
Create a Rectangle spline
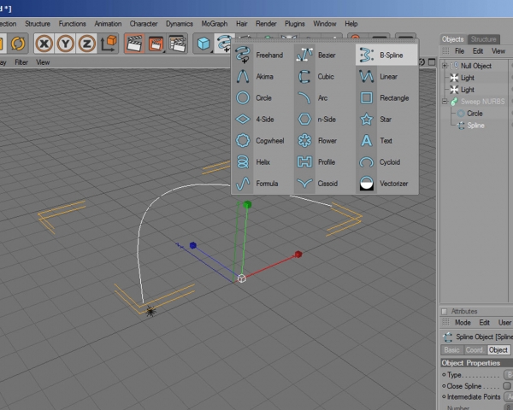tap(386, 97)
